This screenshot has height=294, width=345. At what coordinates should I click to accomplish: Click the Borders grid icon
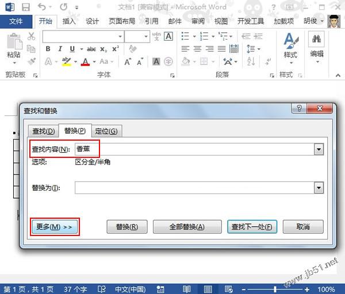click(204, 61)
